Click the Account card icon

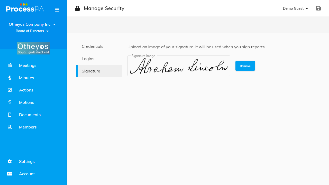click(x=10, y=174)
